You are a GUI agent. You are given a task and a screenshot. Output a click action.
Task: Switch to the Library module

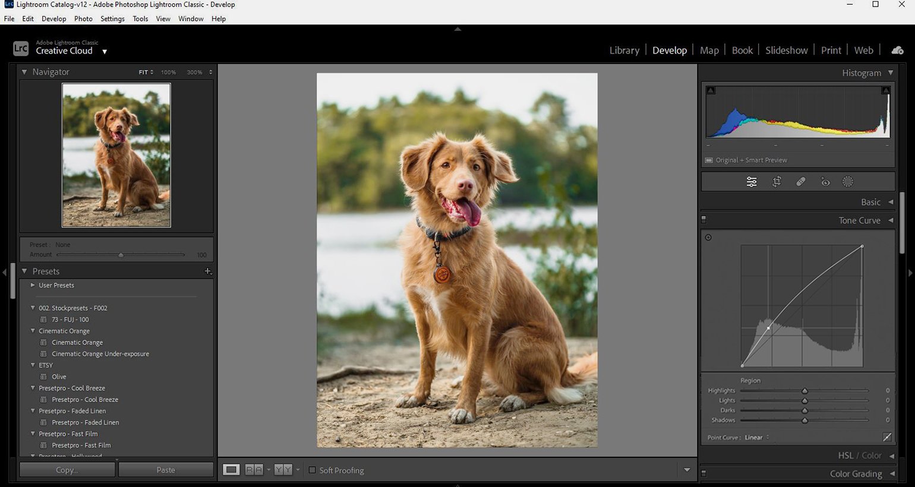tap(624, 50)
